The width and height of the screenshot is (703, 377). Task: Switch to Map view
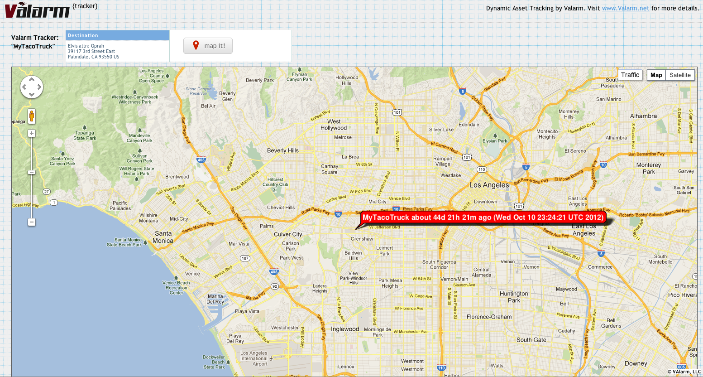pos(656,75)
